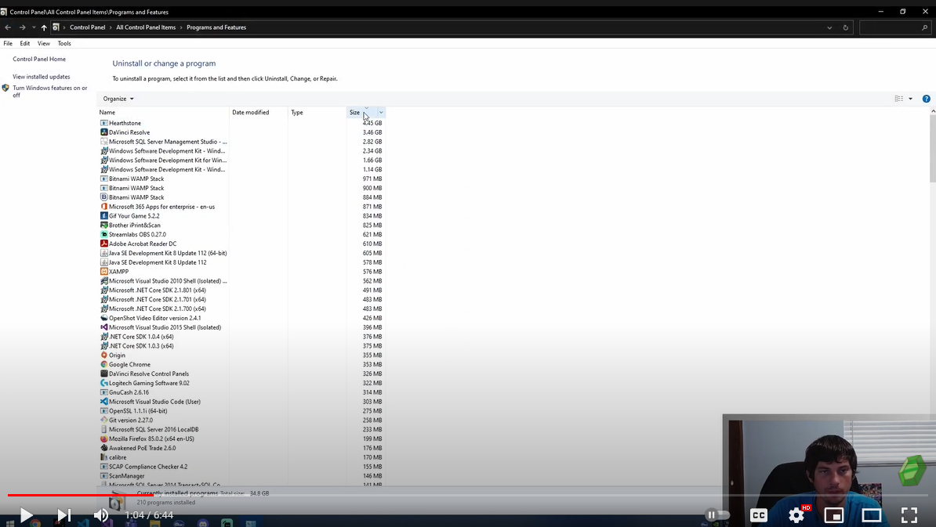Select the SCAP Compliance Checker 4.2 row
The height and width of the screenshot is (527, 936).
241,467
